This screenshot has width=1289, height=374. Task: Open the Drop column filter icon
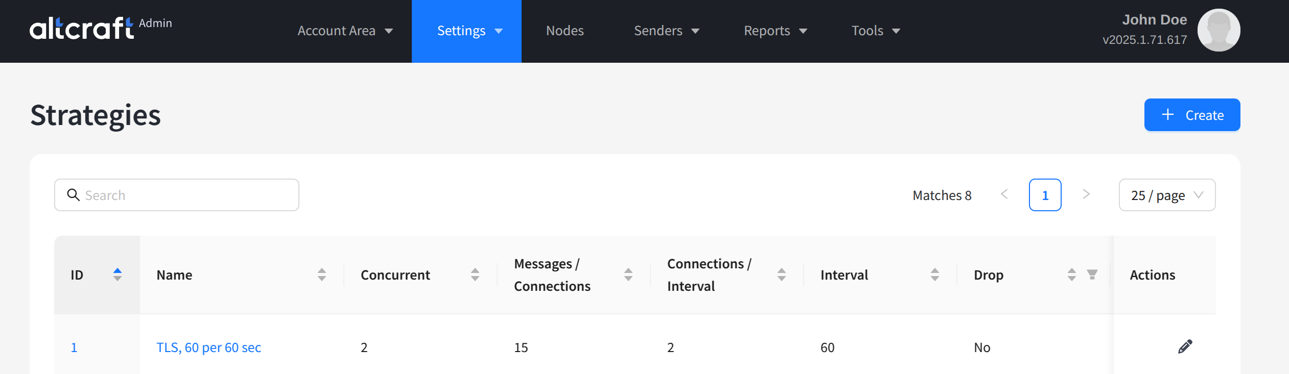(1092, 275)
